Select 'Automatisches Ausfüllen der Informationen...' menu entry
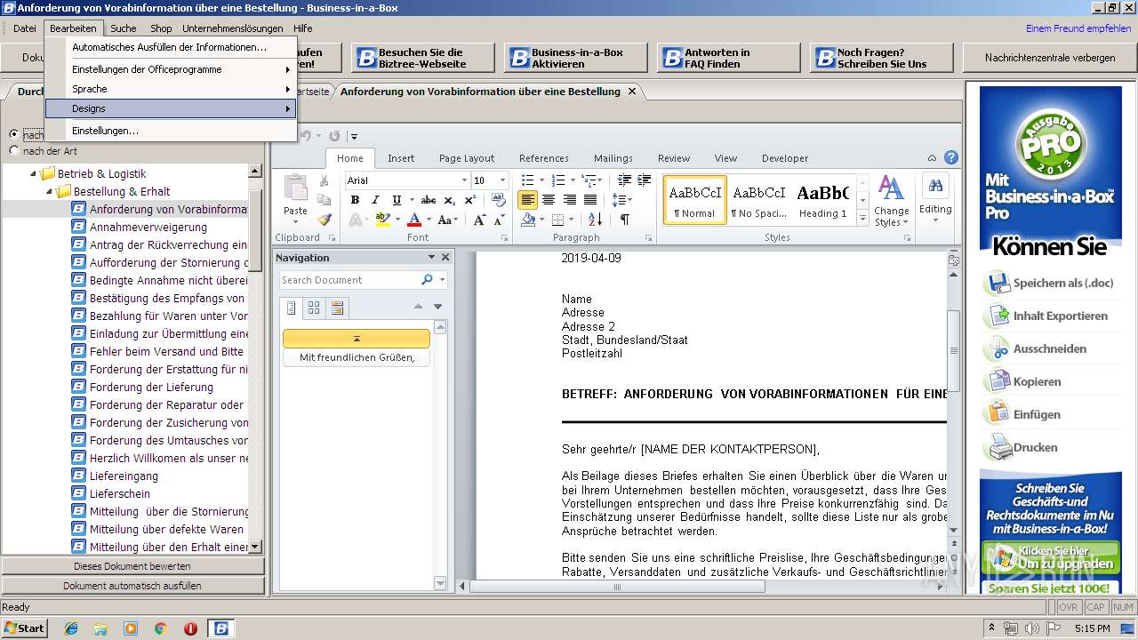This screenshot has width=1138, height=640. pos(170,47)
